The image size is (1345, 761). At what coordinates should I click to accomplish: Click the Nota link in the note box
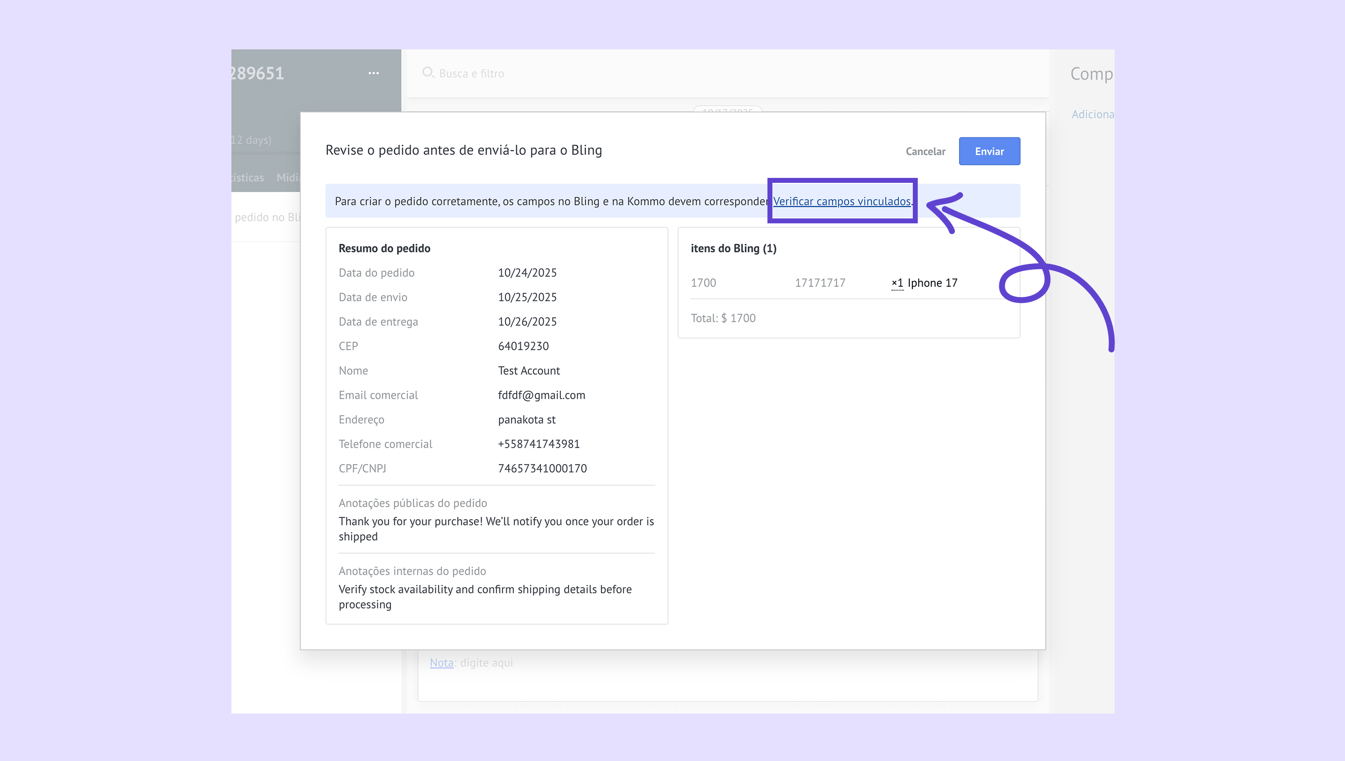tap(441, 663)
